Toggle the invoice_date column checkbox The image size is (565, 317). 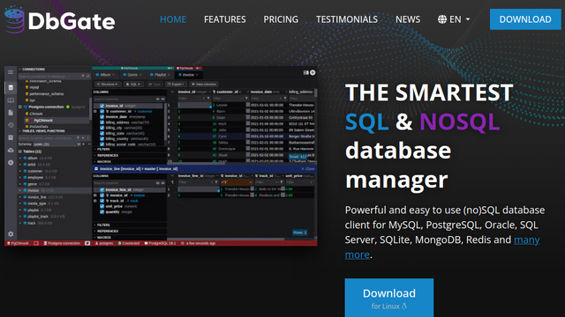pos(102,117)
